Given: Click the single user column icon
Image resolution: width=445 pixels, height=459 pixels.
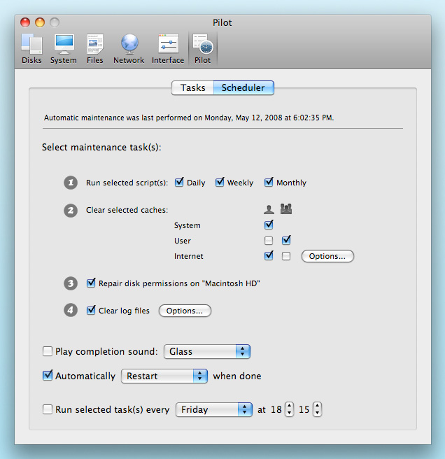Looking at the screenshot, I should (x=269, y=209).
